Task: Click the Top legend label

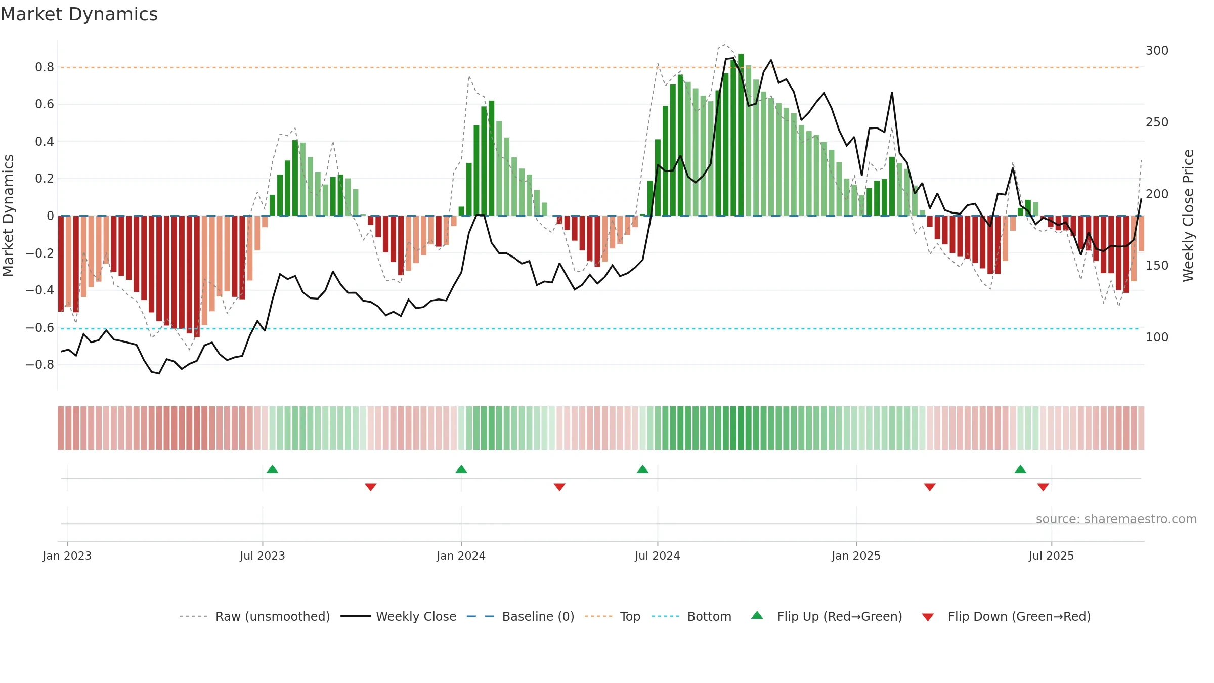Action: pos(630,616)
